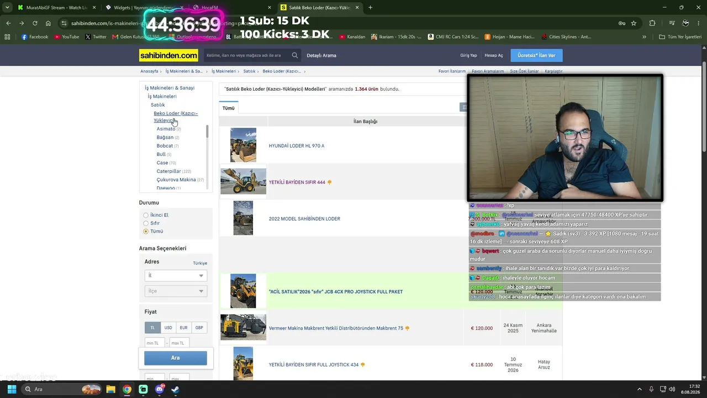Image resolution: width=707 pixels, height=398 pixels.
Task: Click the search magnifier icon on sahibinden
Action: coord(295,55)
